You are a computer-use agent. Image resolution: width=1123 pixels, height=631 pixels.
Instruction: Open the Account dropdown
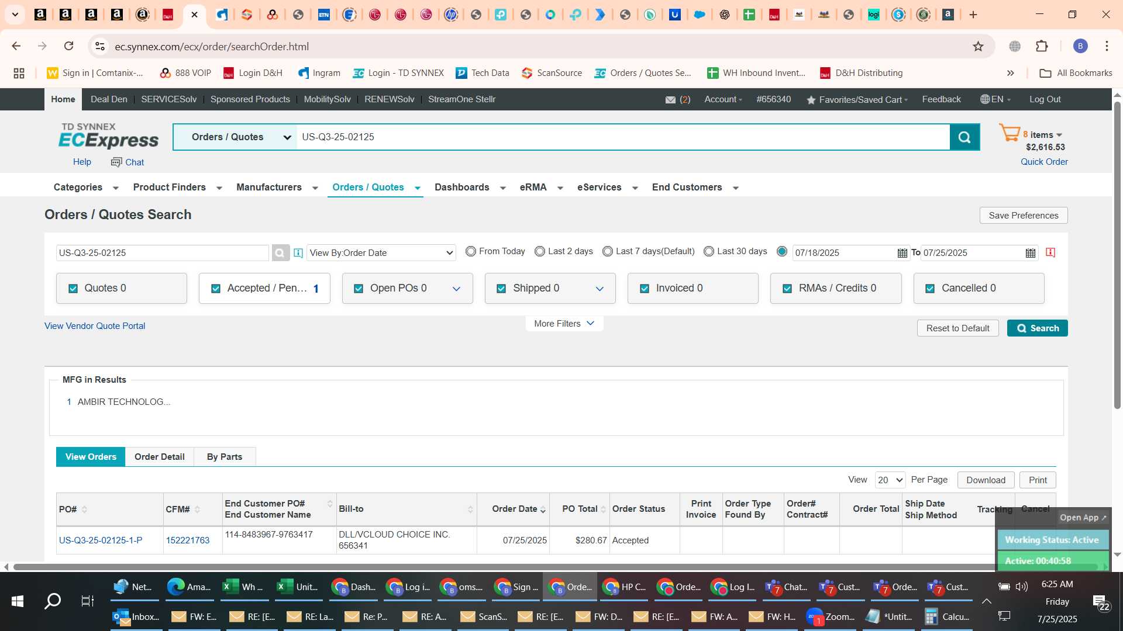[x=723, y=99]
